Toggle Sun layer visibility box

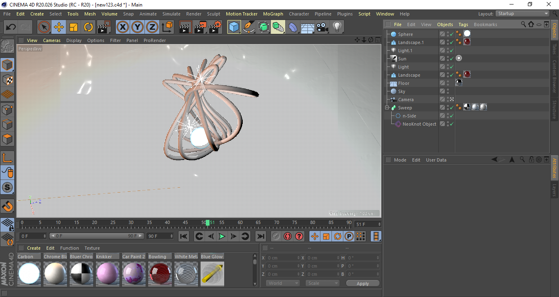442,59
